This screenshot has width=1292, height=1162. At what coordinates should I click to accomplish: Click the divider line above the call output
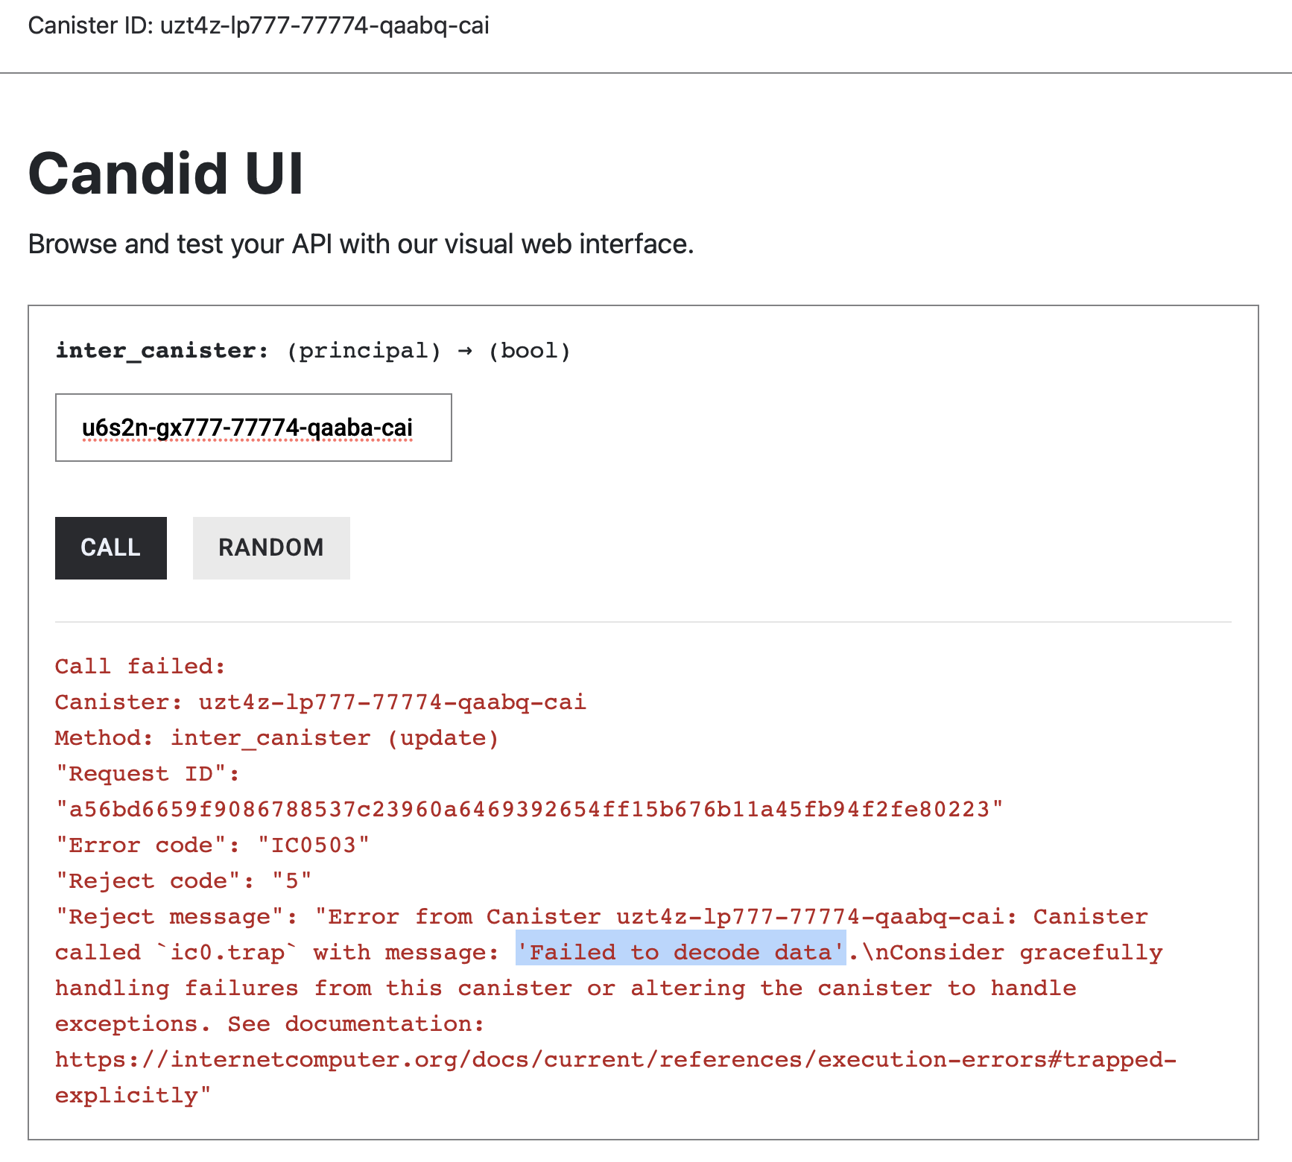[x=641, y=621]
